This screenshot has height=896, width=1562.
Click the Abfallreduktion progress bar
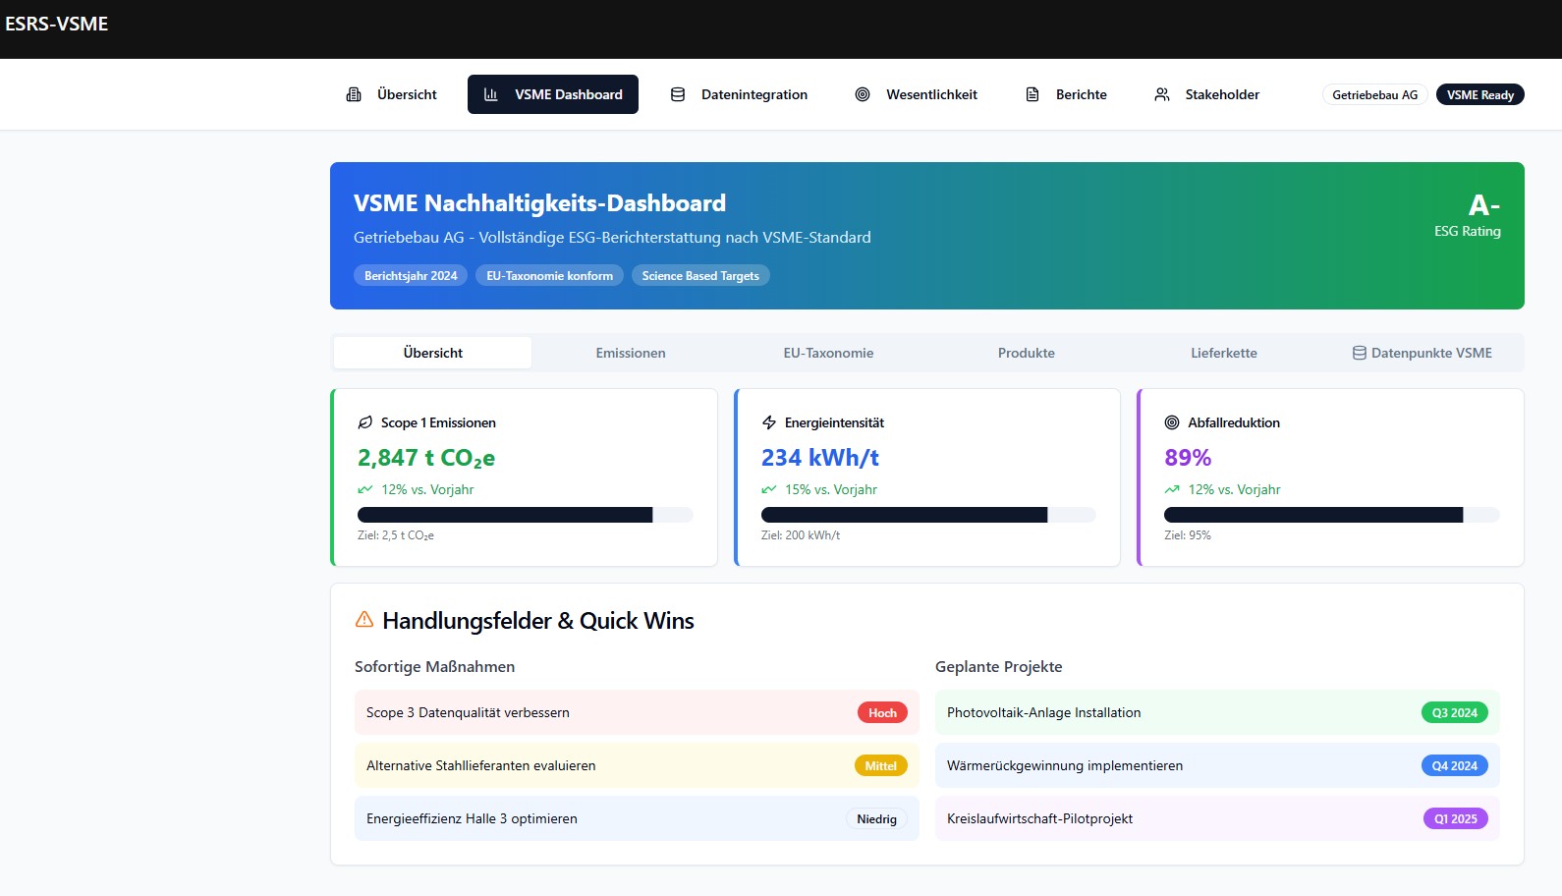tap(1331, 515)
